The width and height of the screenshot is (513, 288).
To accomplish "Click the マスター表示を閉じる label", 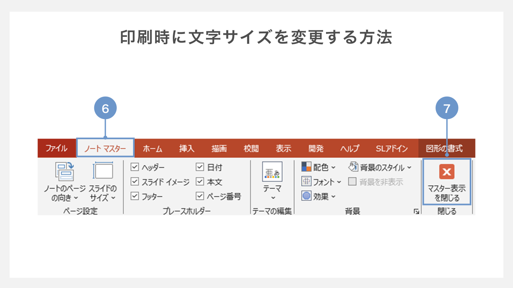I will tap(447, 193).
